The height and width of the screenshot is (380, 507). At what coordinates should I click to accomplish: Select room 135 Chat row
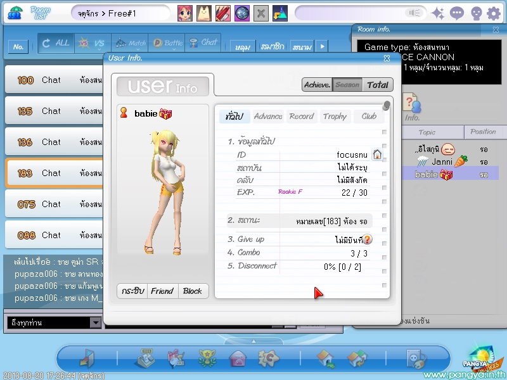[55, 111]
